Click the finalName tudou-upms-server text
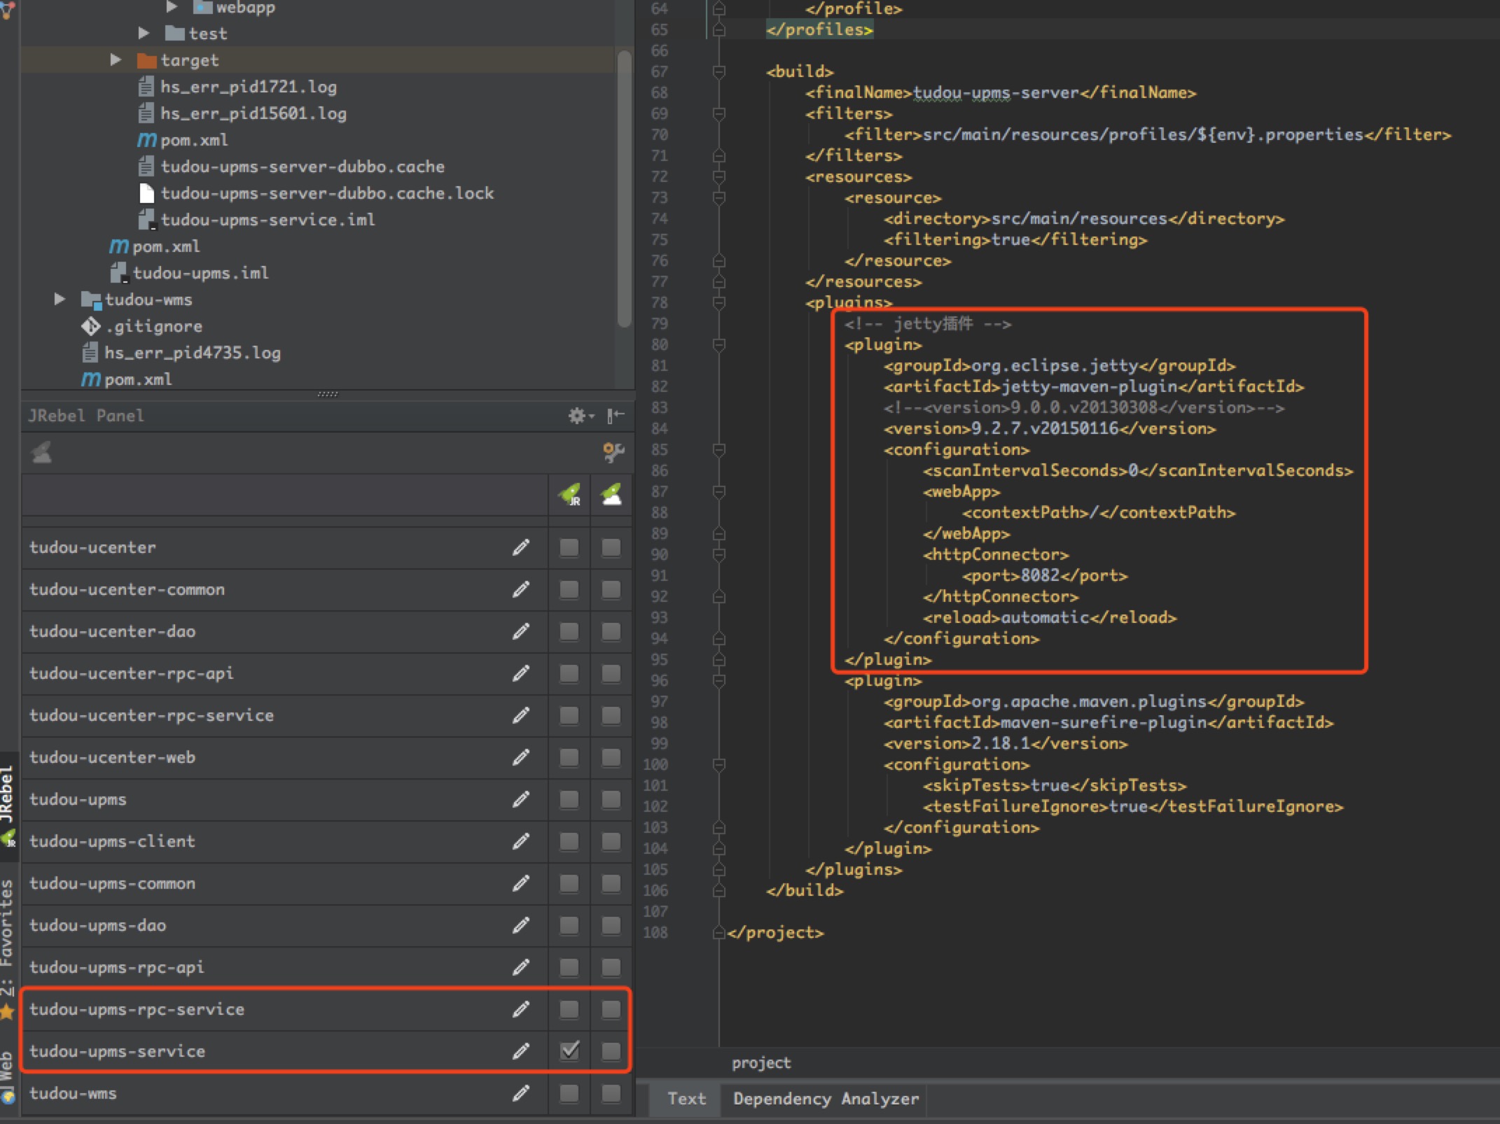1500x1124 pixels. tap(996, 92)
